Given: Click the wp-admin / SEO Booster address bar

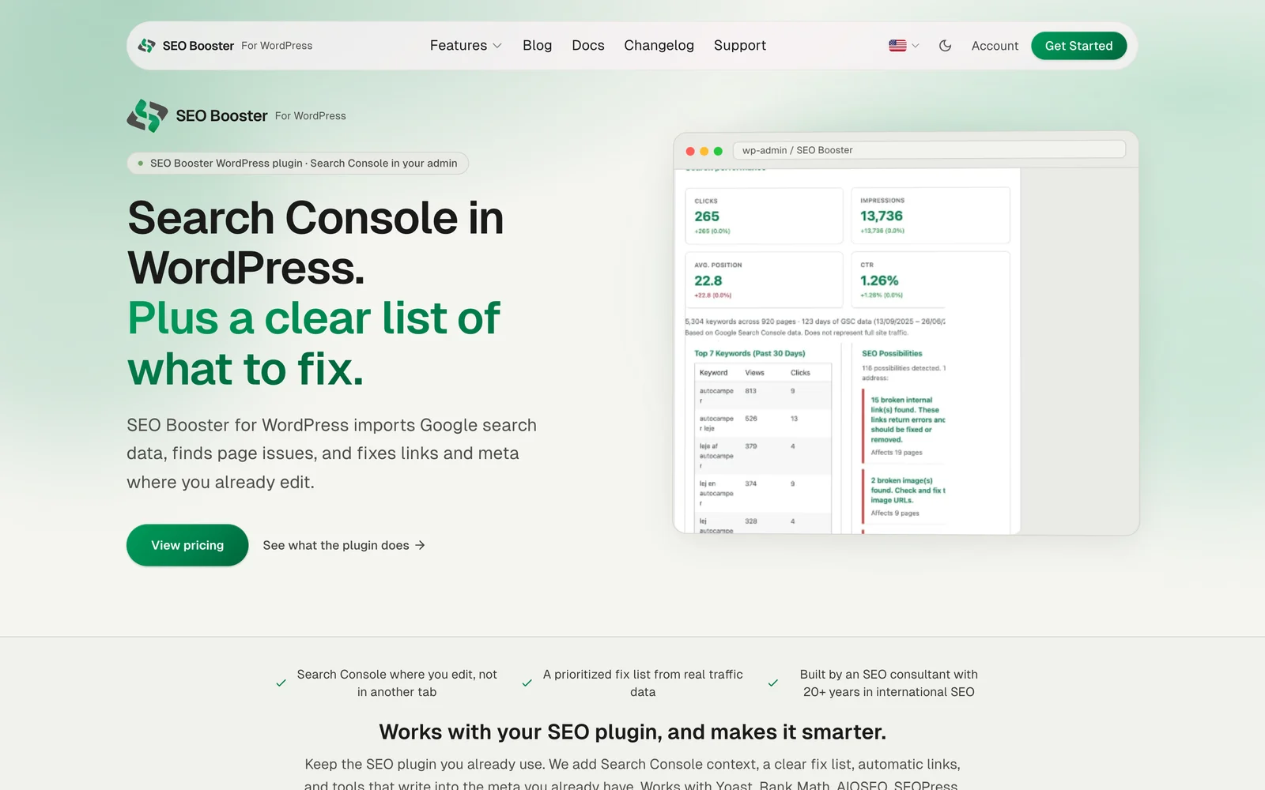Looking at the screenshot, I should (x=929, y=150).
